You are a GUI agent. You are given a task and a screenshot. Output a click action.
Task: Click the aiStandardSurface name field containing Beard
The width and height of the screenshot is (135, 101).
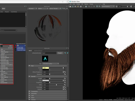tap(49, 53)
